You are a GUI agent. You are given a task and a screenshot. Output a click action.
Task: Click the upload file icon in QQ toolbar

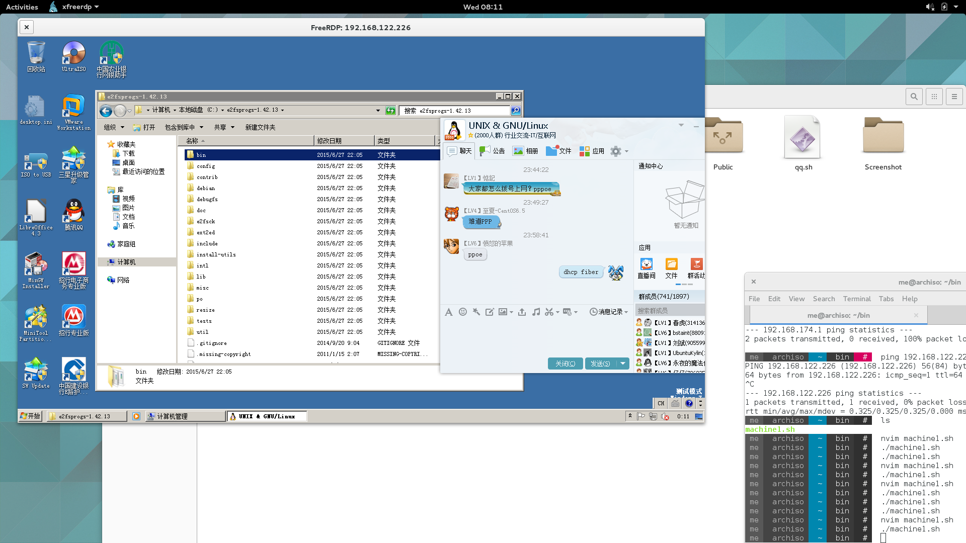click(x=522, y=312)
